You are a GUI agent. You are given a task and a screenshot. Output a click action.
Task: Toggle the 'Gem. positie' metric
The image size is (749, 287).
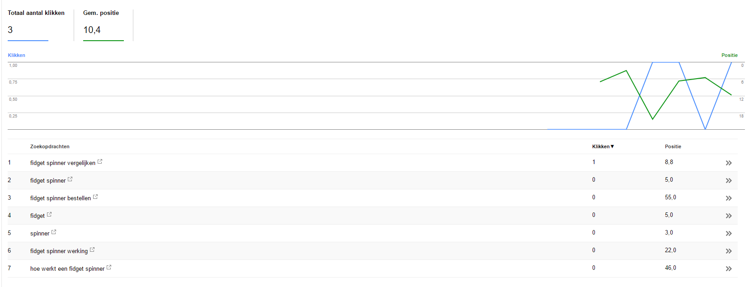pyautogui.click(x=104, y=25)
